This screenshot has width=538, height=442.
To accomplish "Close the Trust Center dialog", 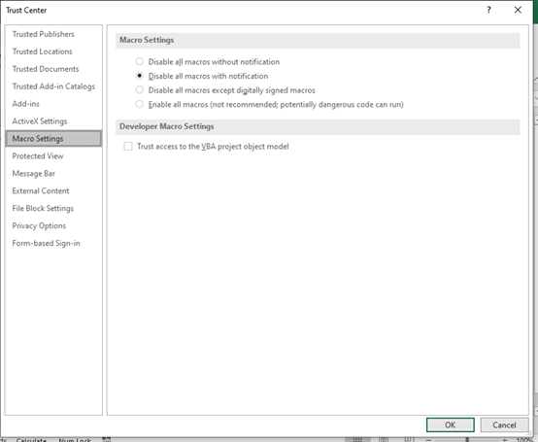I will click(x=518, y=10).
